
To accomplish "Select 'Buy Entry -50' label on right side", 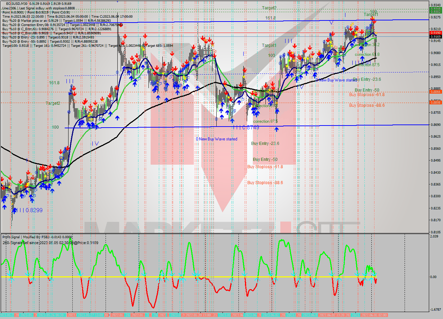I will point(367,90).
